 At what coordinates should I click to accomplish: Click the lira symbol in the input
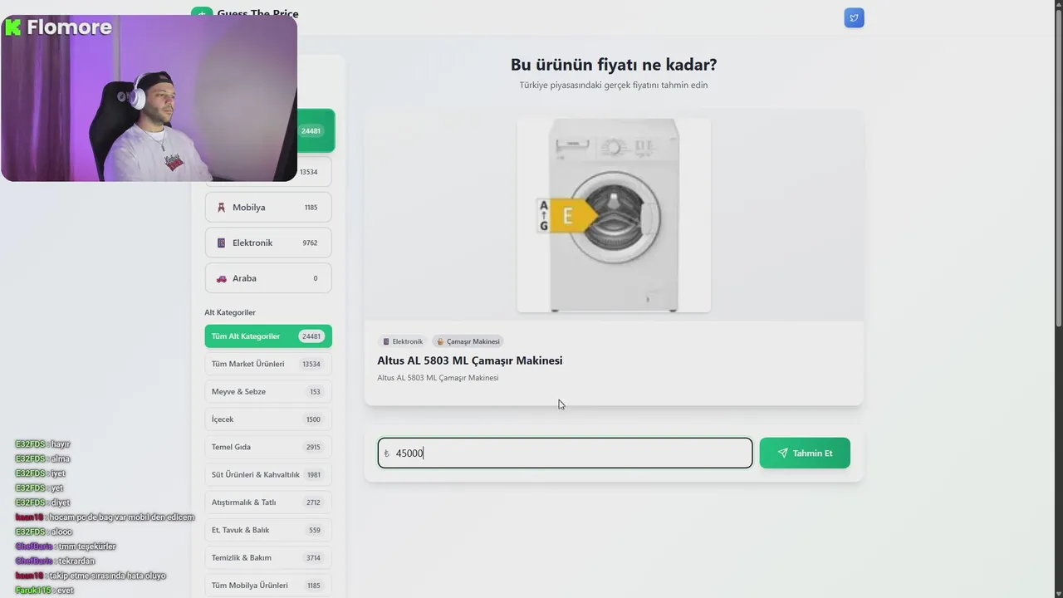point(386,453)
